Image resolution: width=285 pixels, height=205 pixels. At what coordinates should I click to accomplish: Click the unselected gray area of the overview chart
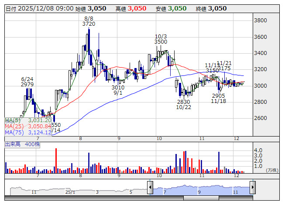(79, 188)
